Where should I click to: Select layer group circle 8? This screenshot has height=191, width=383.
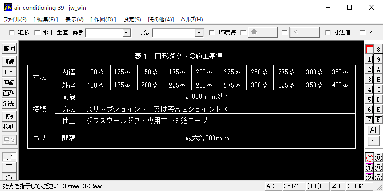point(378,158)
